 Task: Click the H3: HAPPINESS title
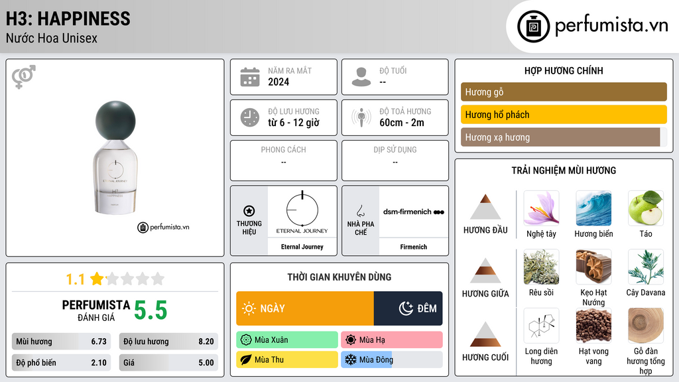(x=68, y=19)
